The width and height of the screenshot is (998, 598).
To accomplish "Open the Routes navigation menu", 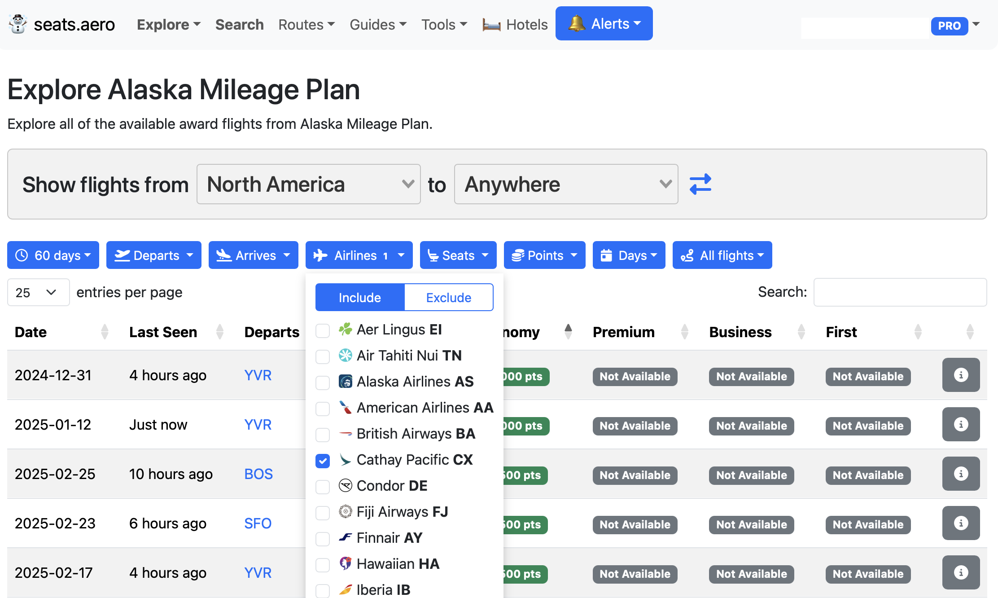I will click(306, 24).
